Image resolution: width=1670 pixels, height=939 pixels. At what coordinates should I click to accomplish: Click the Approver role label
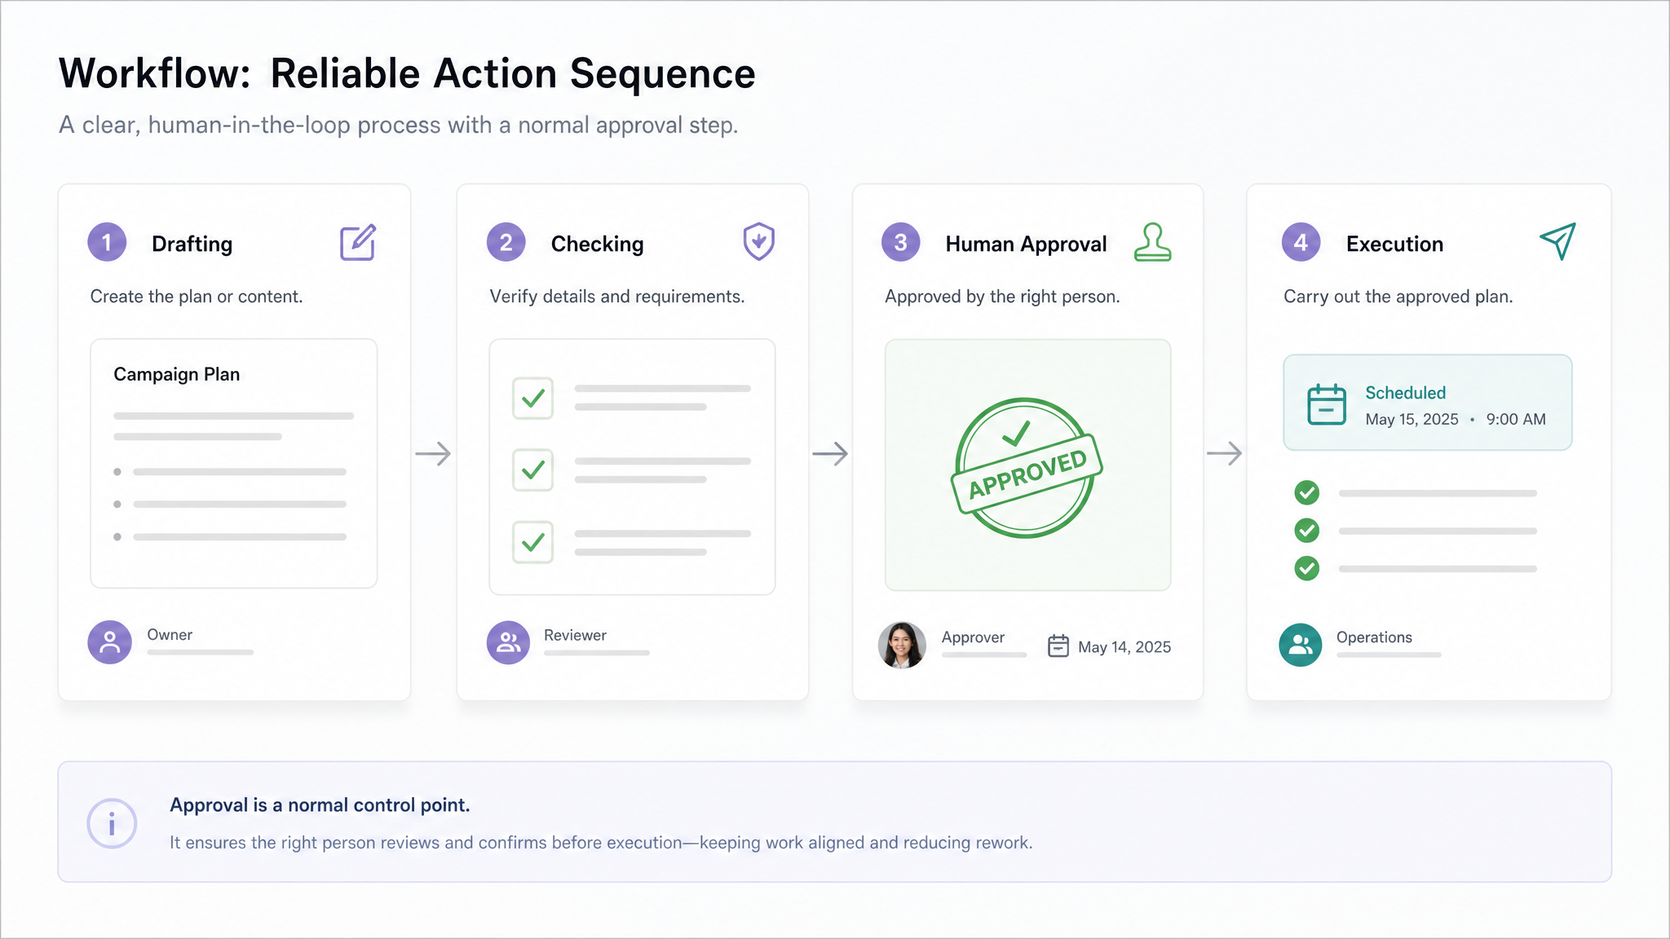[x=974, y=637]
